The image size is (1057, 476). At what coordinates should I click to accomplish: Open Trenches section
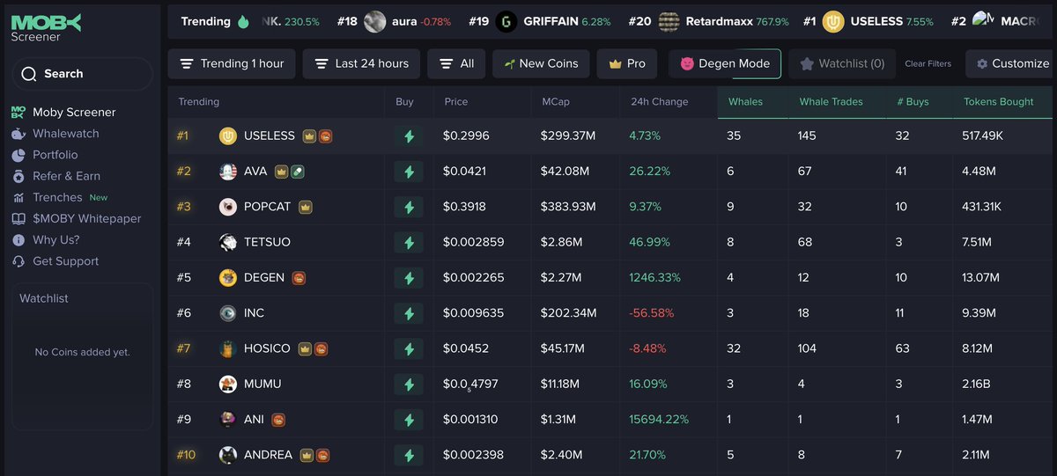(x=57, y=197)
